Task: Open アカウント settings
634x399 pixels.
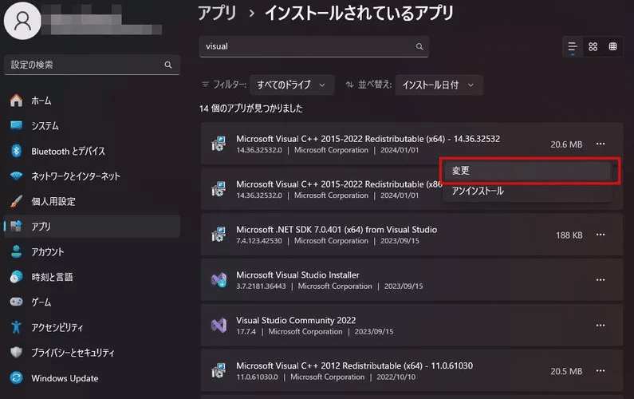Action: (92, 251)
